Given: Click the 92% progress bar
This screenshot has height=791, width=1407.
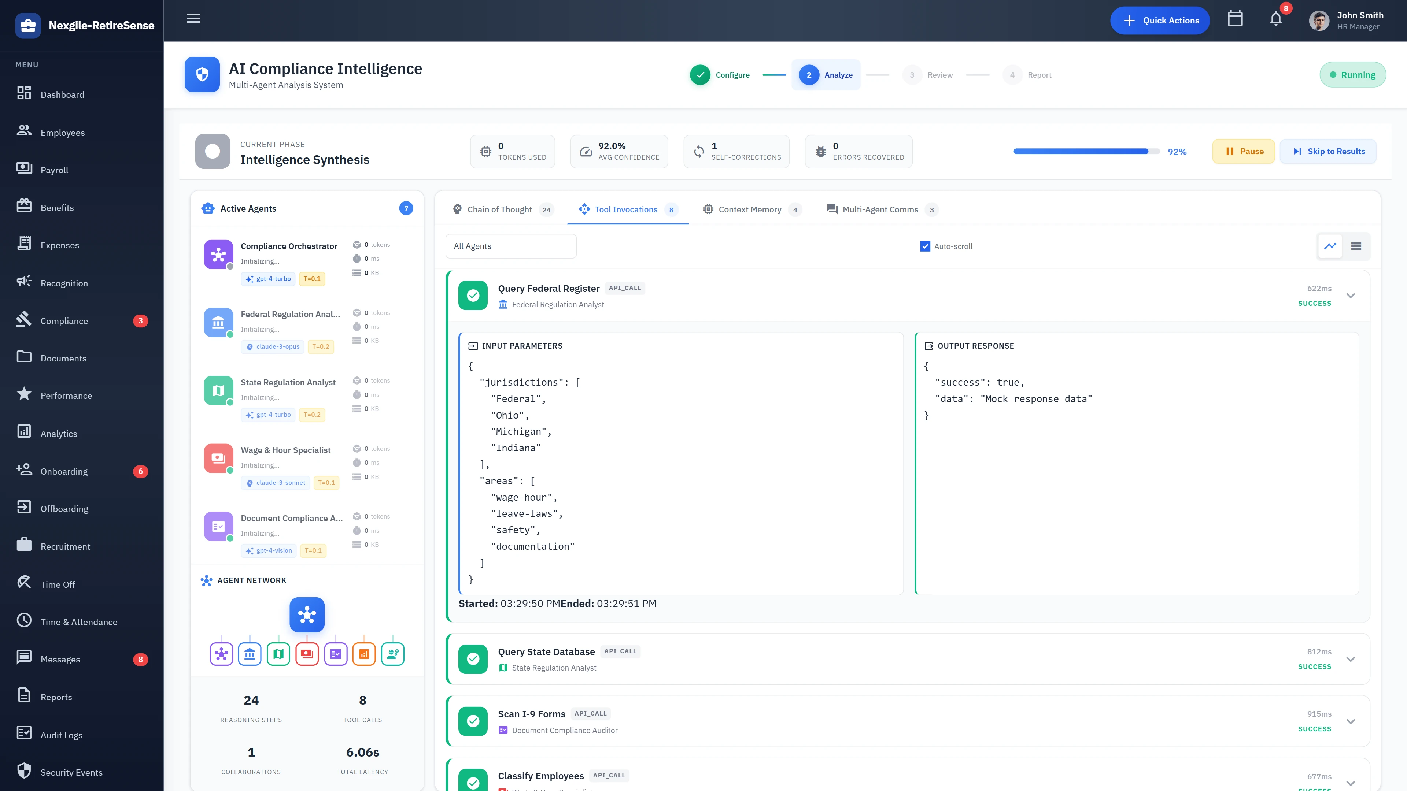Looking at the screenshot, I should coord(1084,151).
